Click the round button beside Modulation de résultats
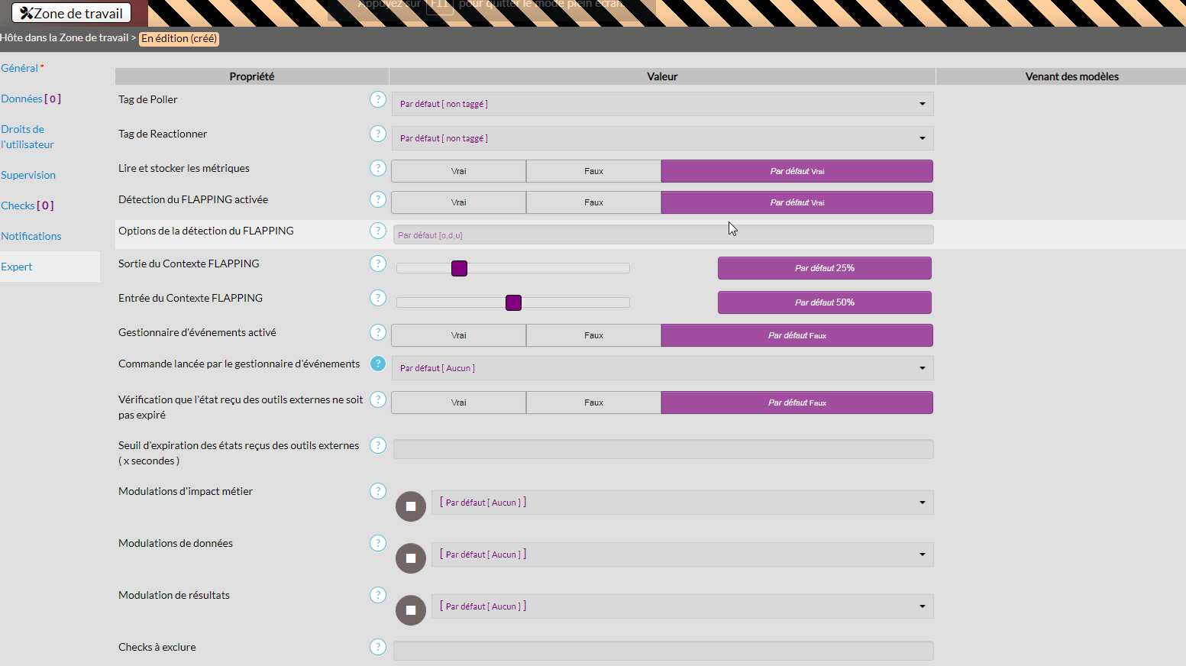Screen dimensions: 1186x666 click(x=411, y=610)
